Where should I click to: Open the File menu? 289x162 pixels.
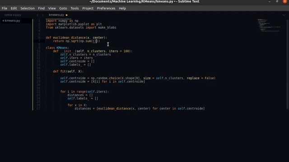pos(5,8)
